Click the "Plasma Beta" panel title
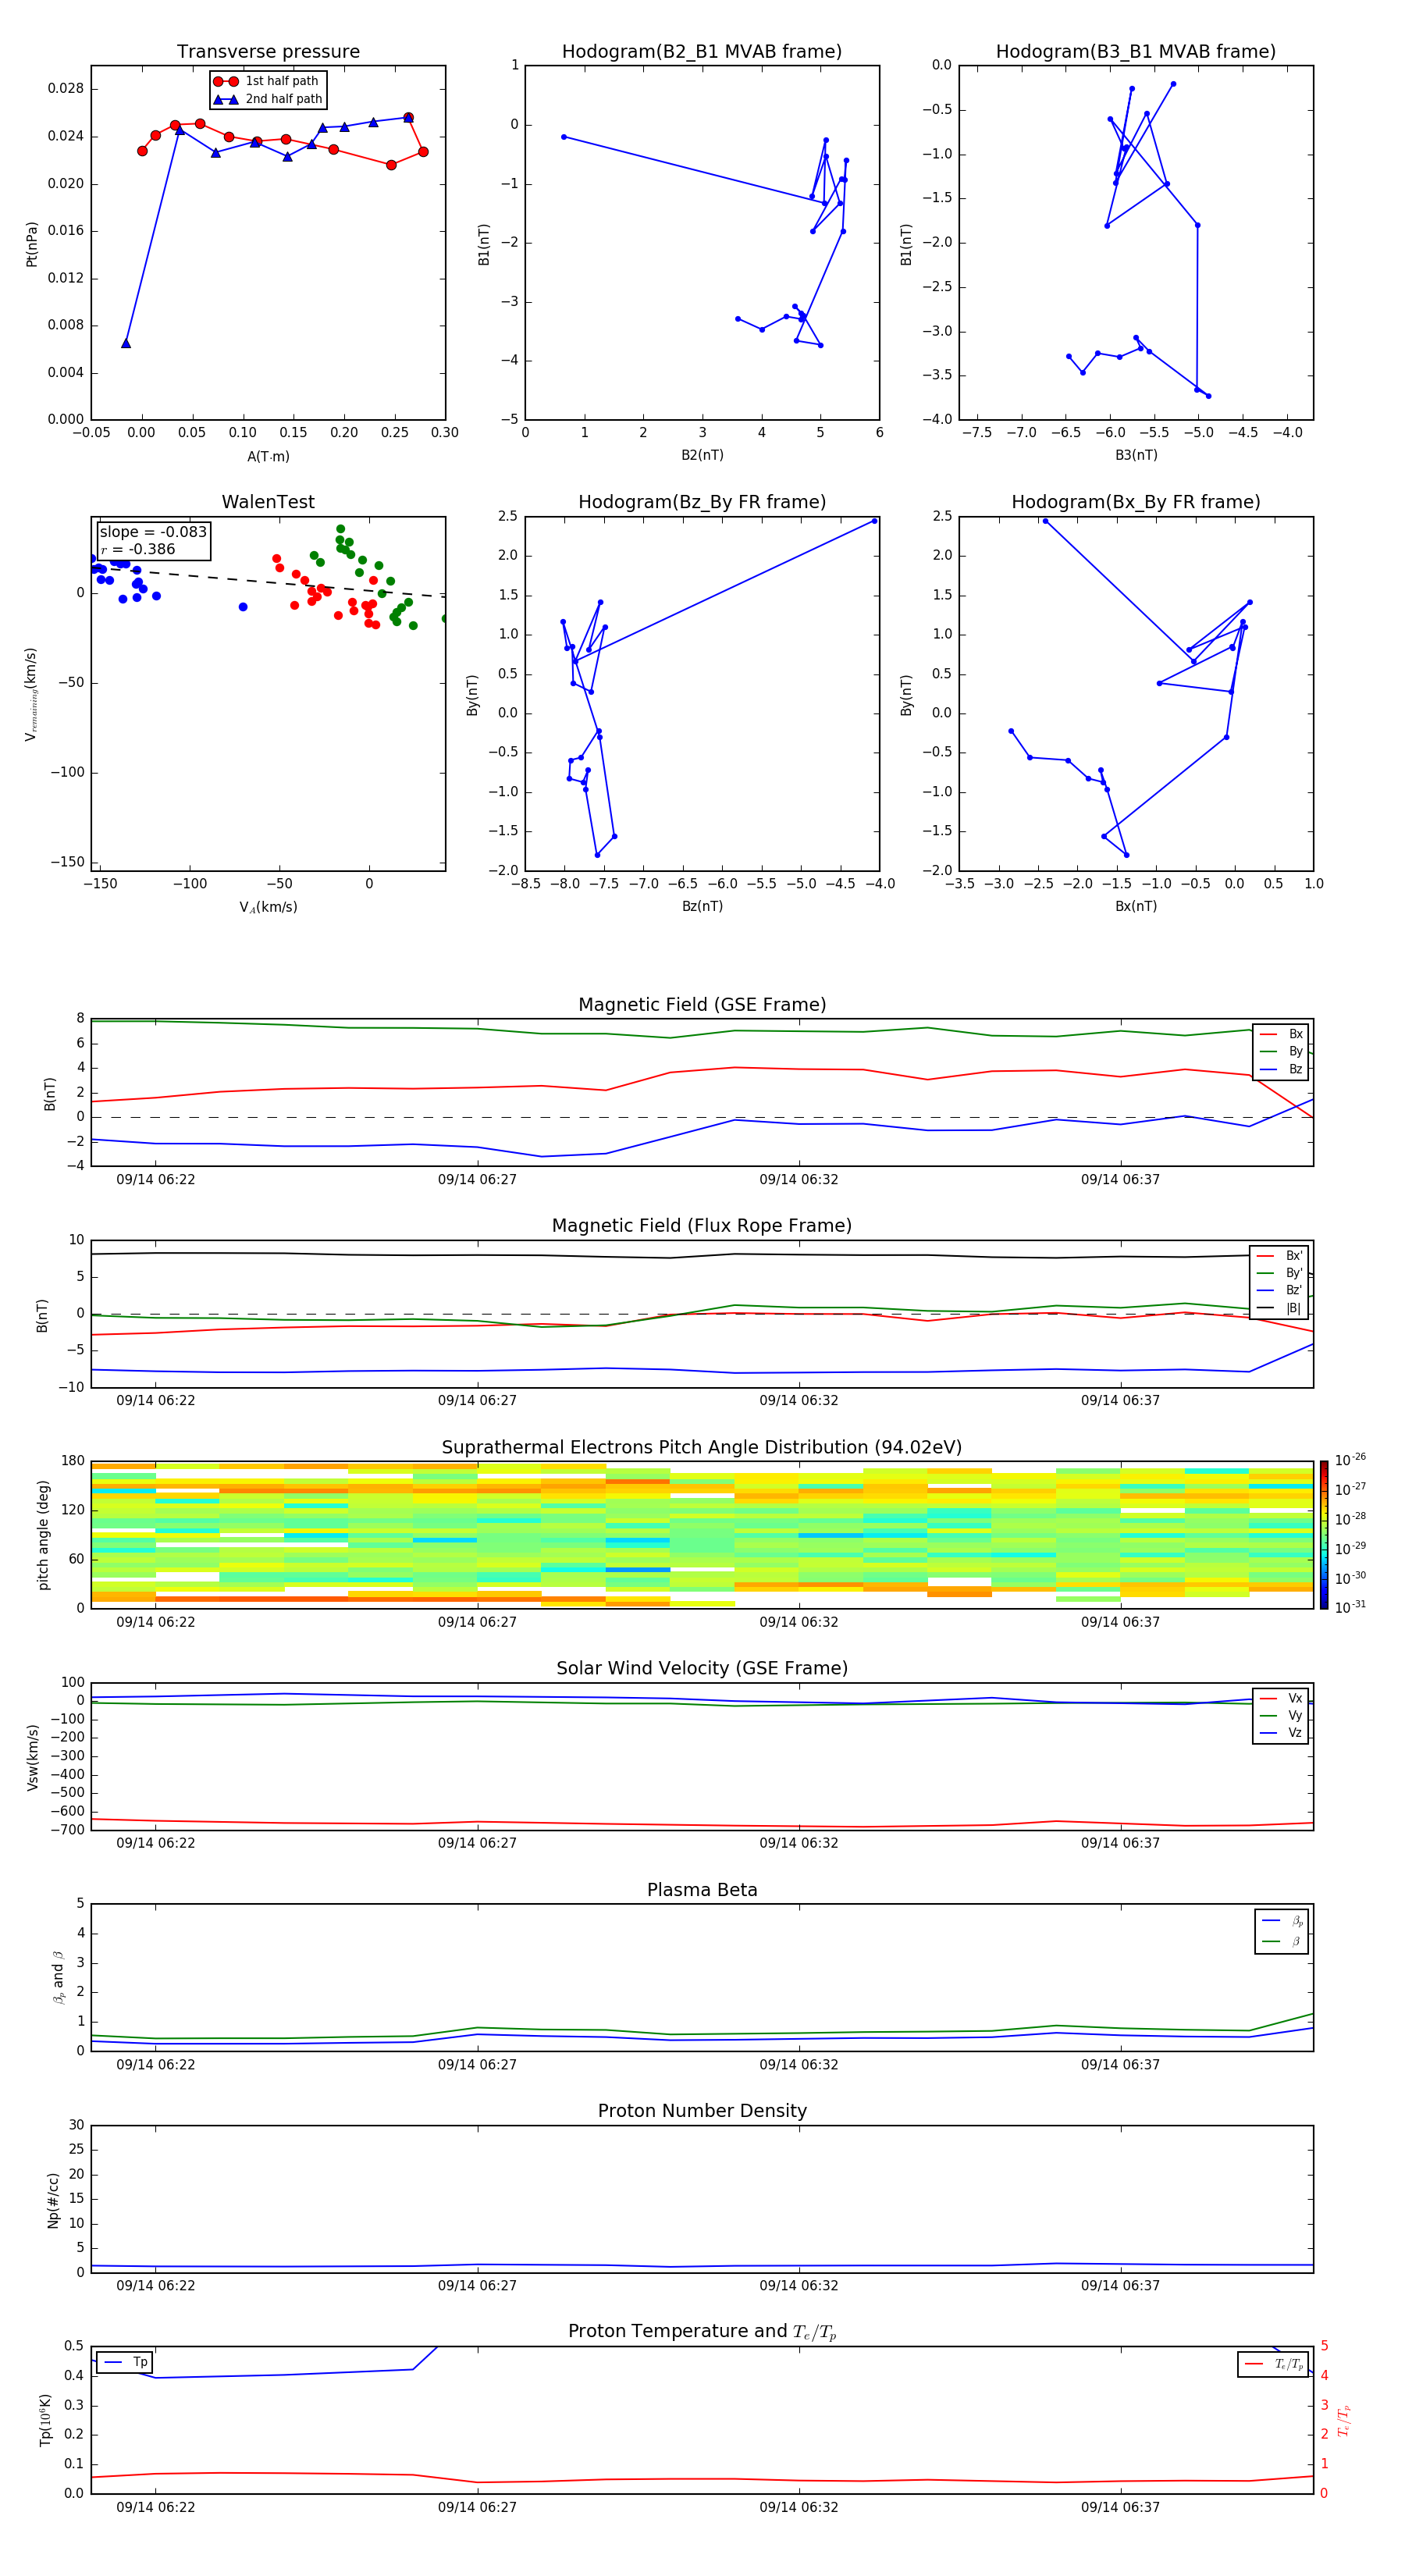The image size is (1405, 2576). [702, 1891]
